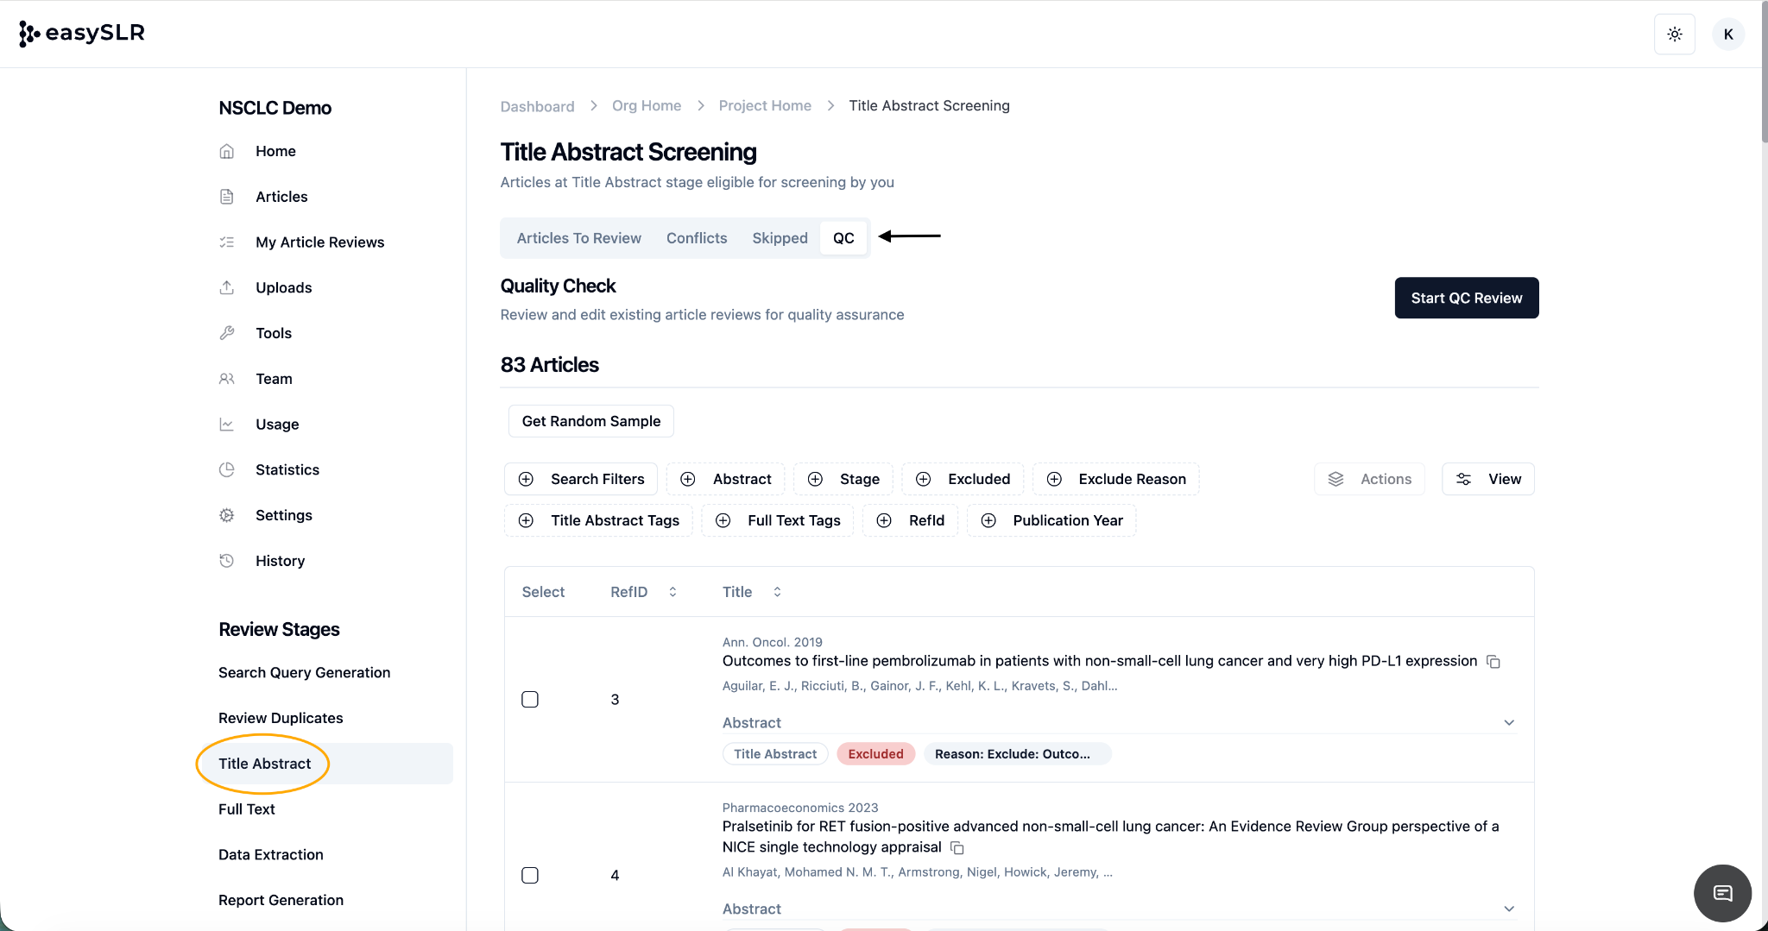This screenshot has width=1768, height=931.
Task: Click the Tools wrench icon
Action: pos(227,333)
